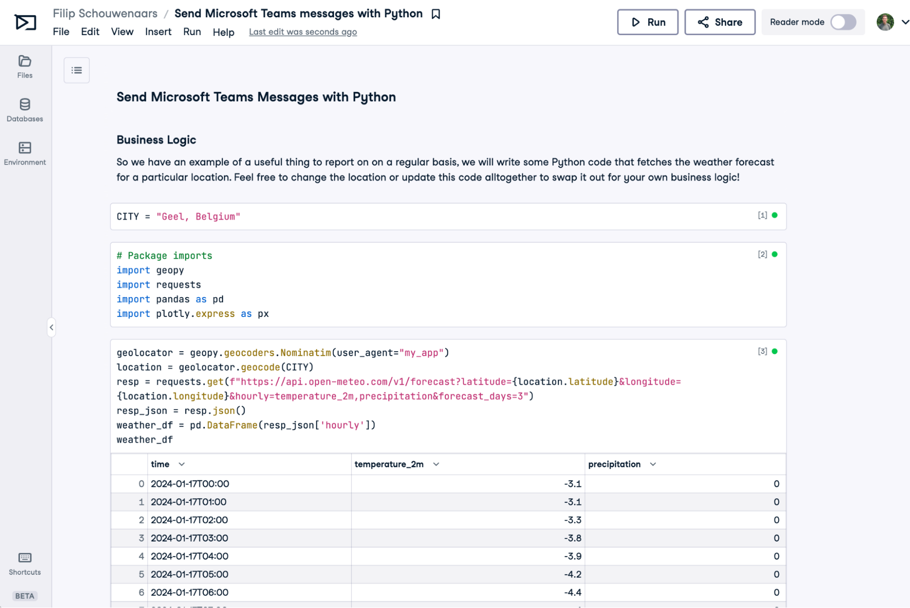Screen dimensions: 910x608
Task: Click the DataCamp Workspace logo
Action: click(25, 22)
